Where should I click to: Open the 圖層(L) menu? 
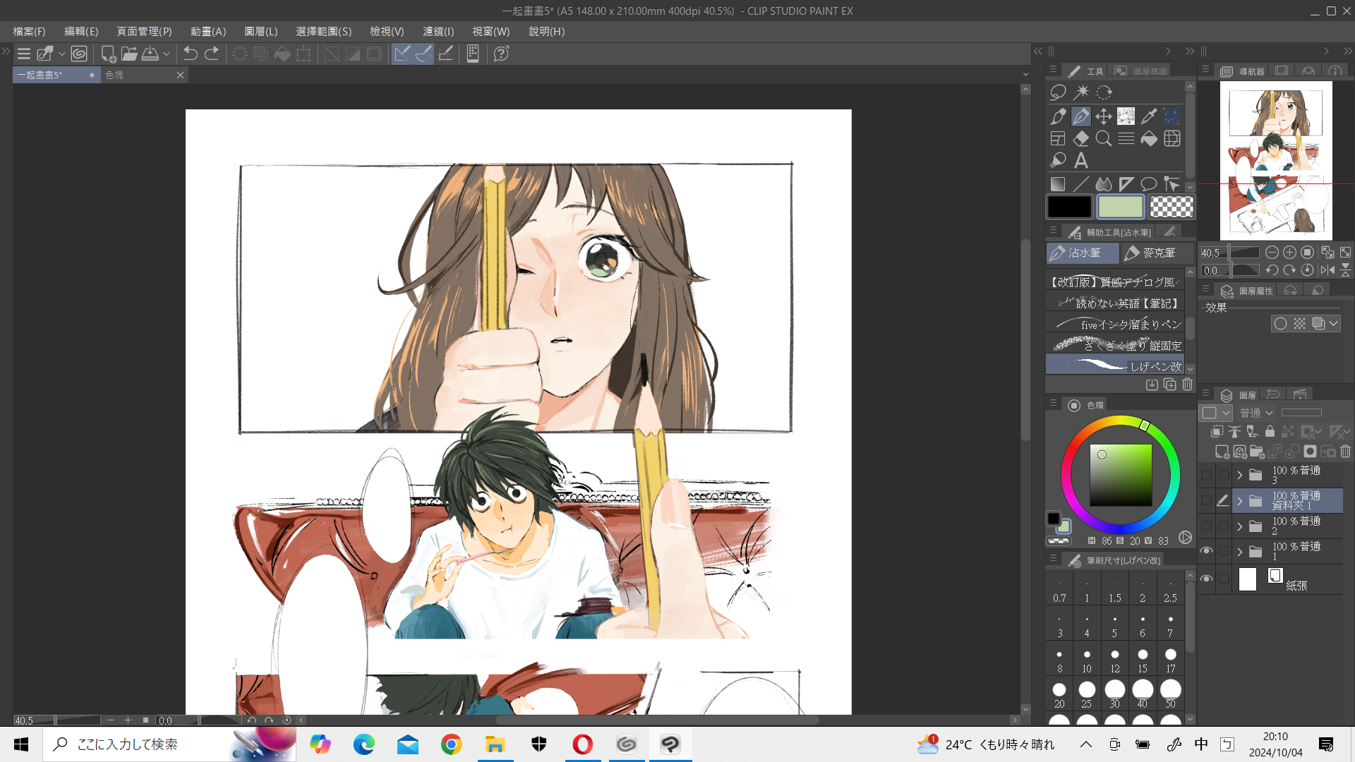click(x=261, y=32)
